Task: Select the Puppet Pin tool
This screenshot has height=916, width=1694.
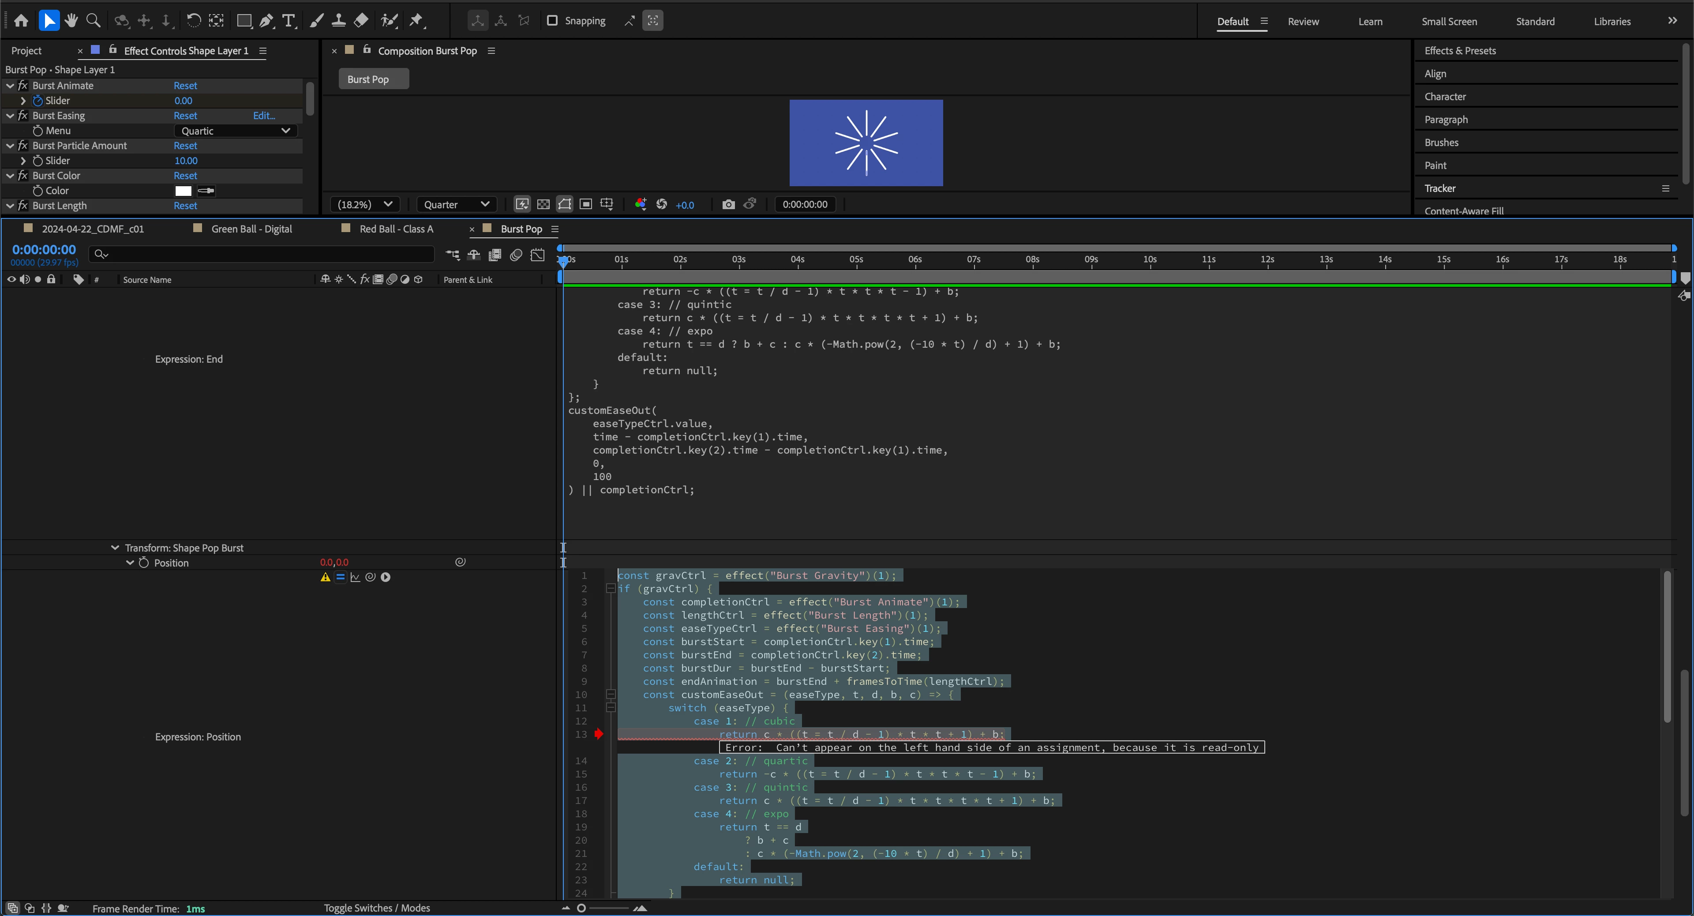Action: tap(416, 20)
